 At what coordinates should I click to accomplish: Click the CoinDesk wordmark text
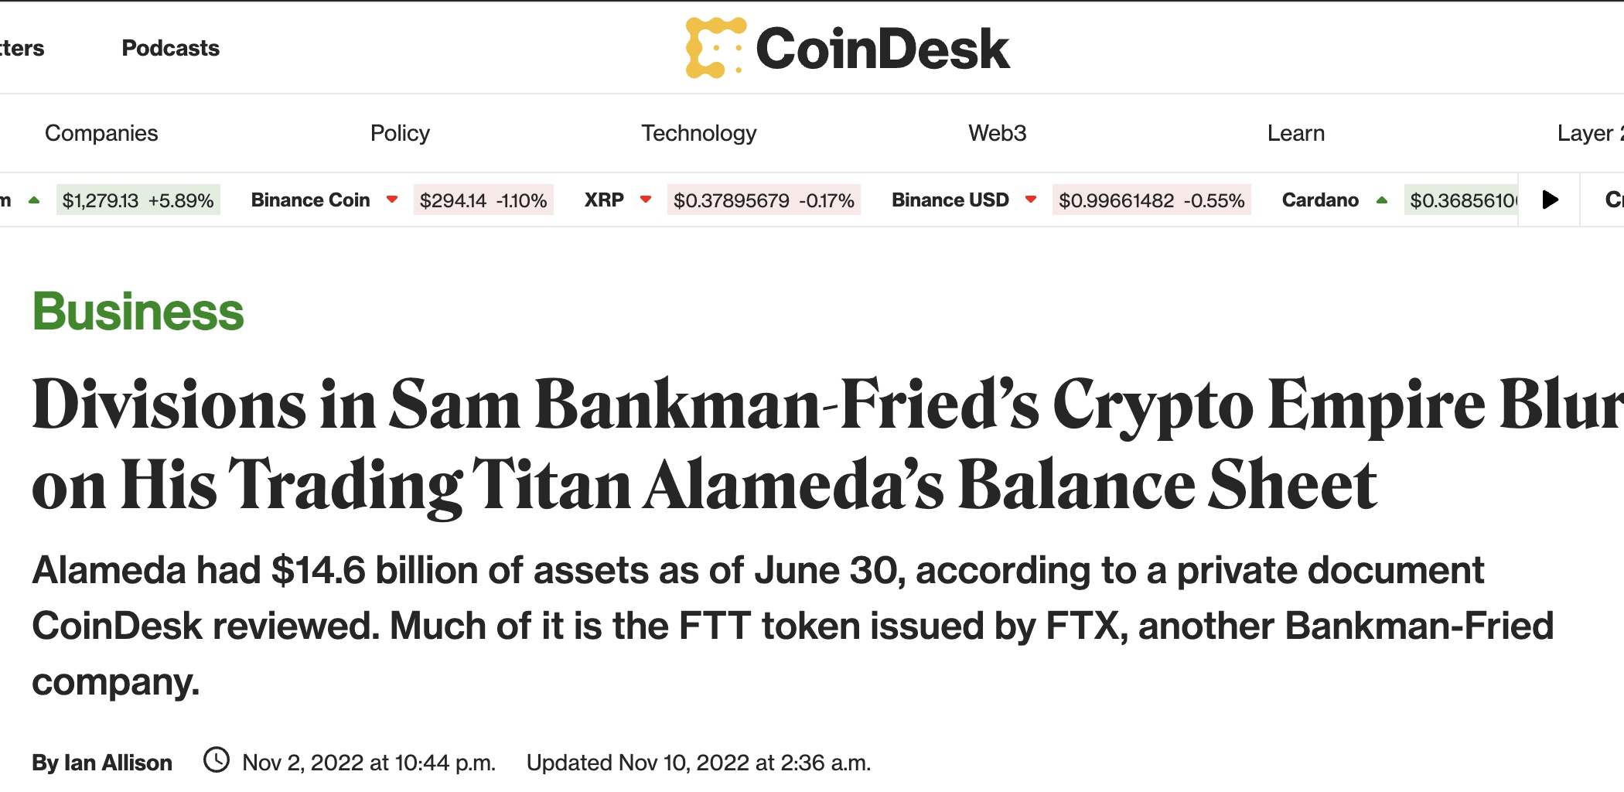883,49
